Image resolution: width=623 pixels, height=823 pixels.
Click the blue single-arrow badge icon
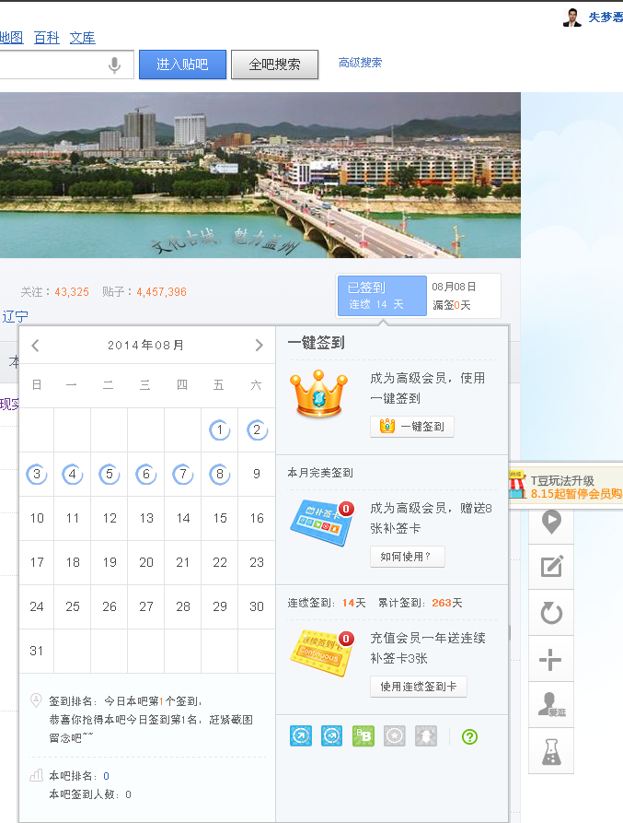[x=301, y=735]
